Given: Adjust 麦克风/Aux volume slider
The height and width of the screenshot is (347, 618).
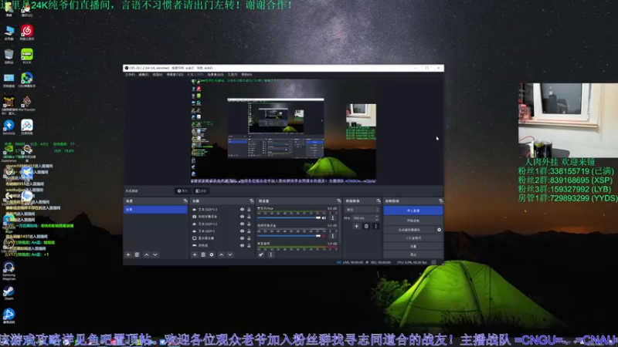Looking at the screenshot, I should point(288,218).
